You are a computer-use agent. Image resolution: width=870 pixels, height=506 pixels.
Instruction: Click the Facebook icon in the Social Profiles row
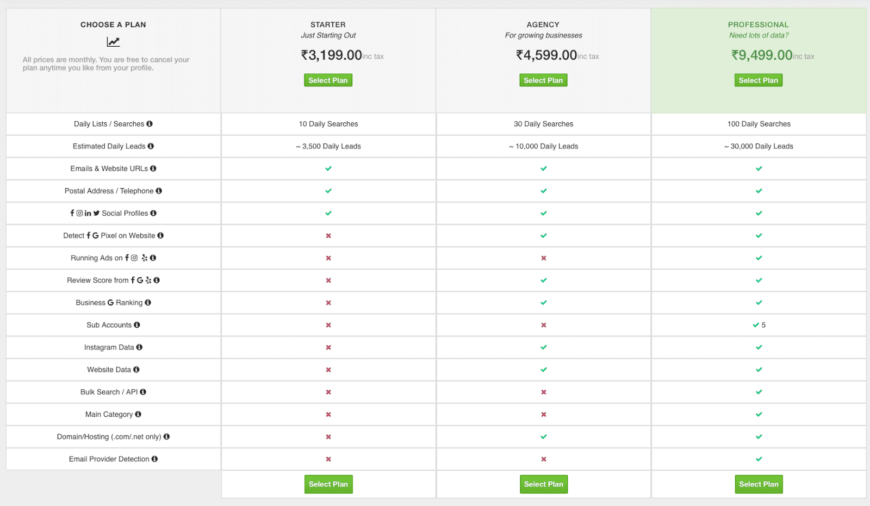(72, 213)
